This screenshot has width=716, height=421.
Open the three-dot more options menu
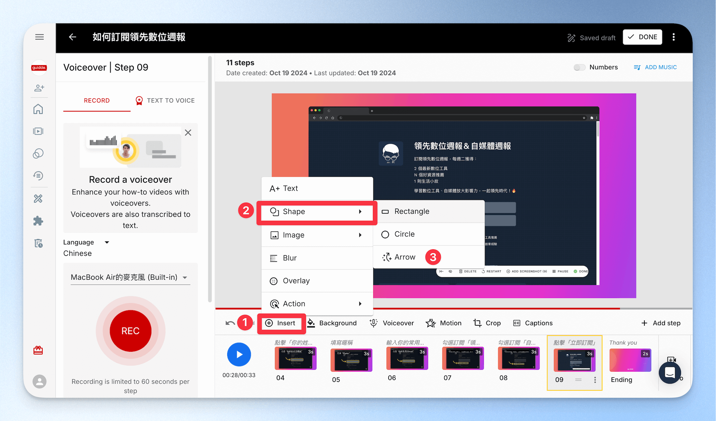[x=674, y=37]
